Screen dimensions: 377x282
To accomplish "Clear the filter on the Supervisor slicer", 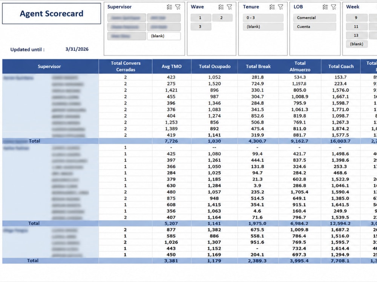I will (x=178, y=7).
